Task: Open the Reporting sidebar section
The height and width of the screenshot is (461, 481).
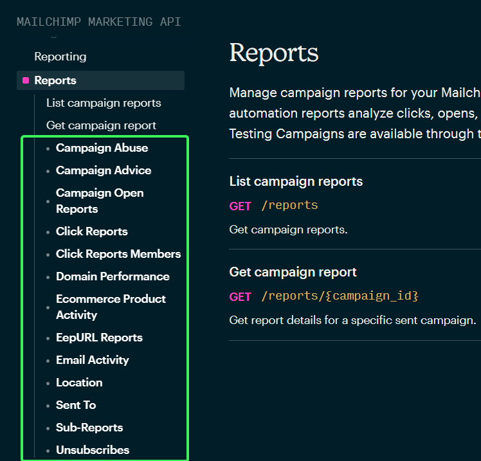Action: pos(60,57)
